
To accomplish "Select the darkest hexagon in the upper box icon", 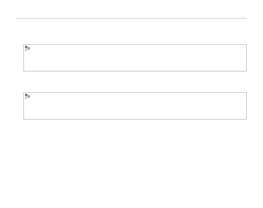I will 26,47.
